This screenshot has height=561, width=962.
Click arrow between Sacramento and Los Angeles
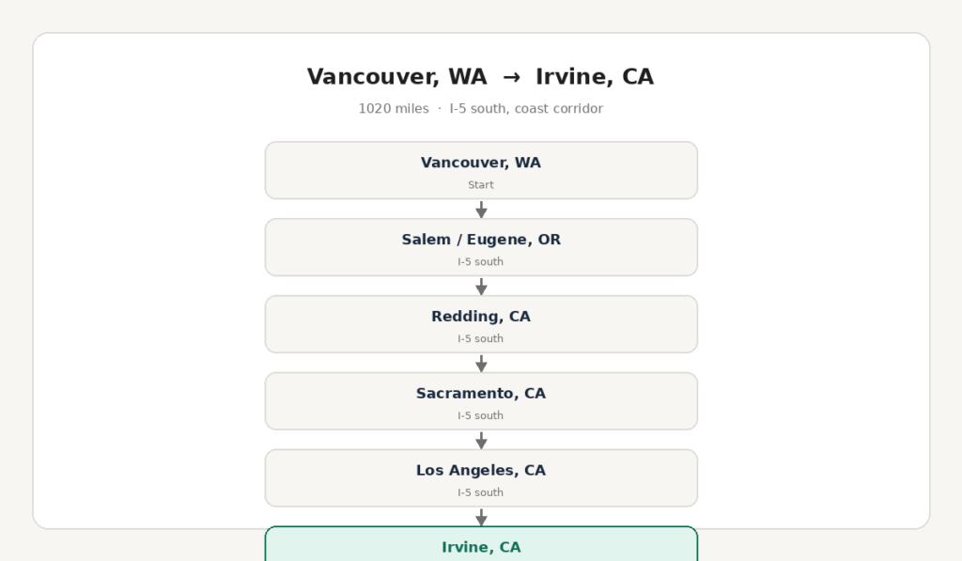click(482, 440)
